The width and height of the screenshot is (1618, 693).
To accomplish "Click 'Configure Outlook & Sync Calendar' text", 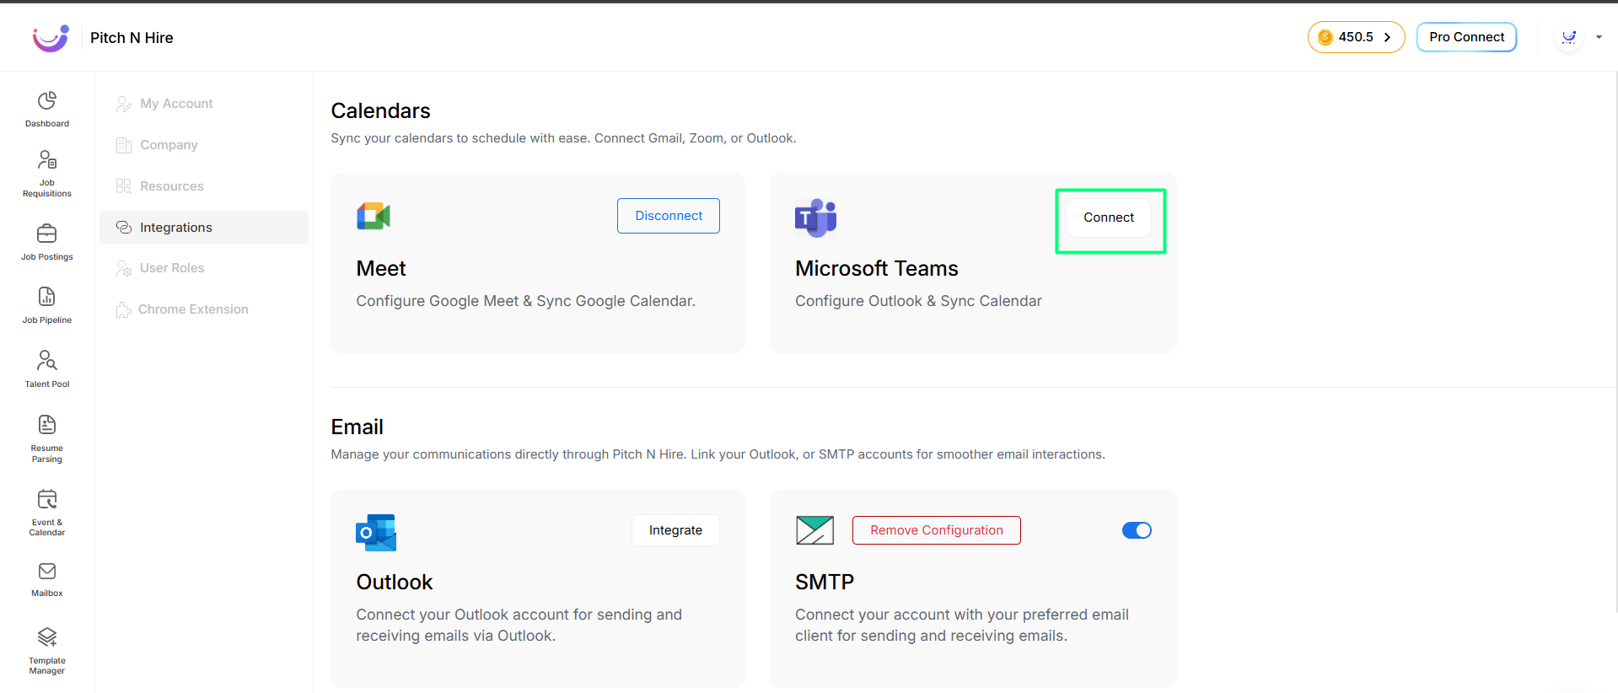I will (918, 301).
